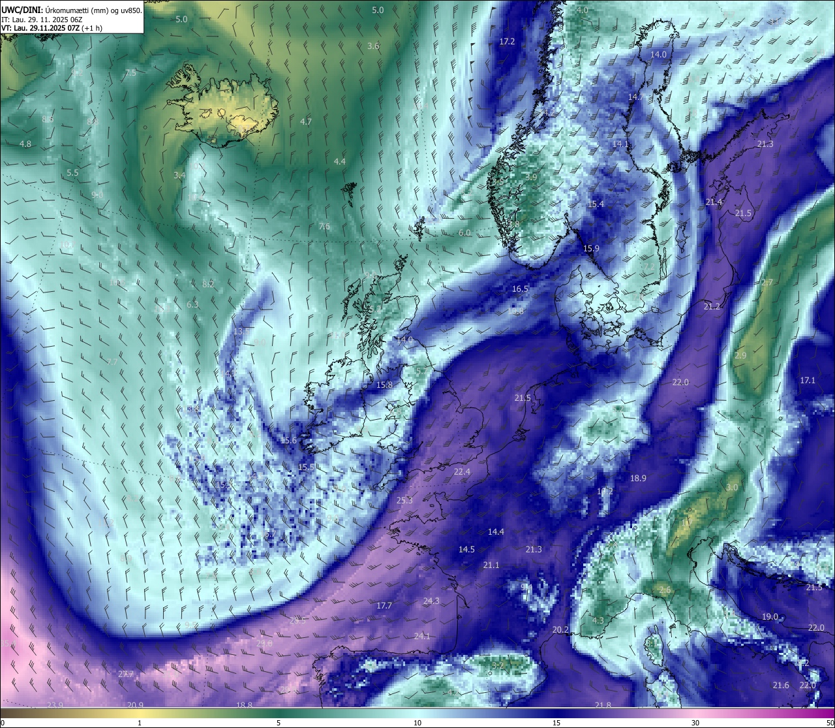Screen dimensions: 835x728
Task: Click the 4.7 value label east of Iceland
Action: 306,122
